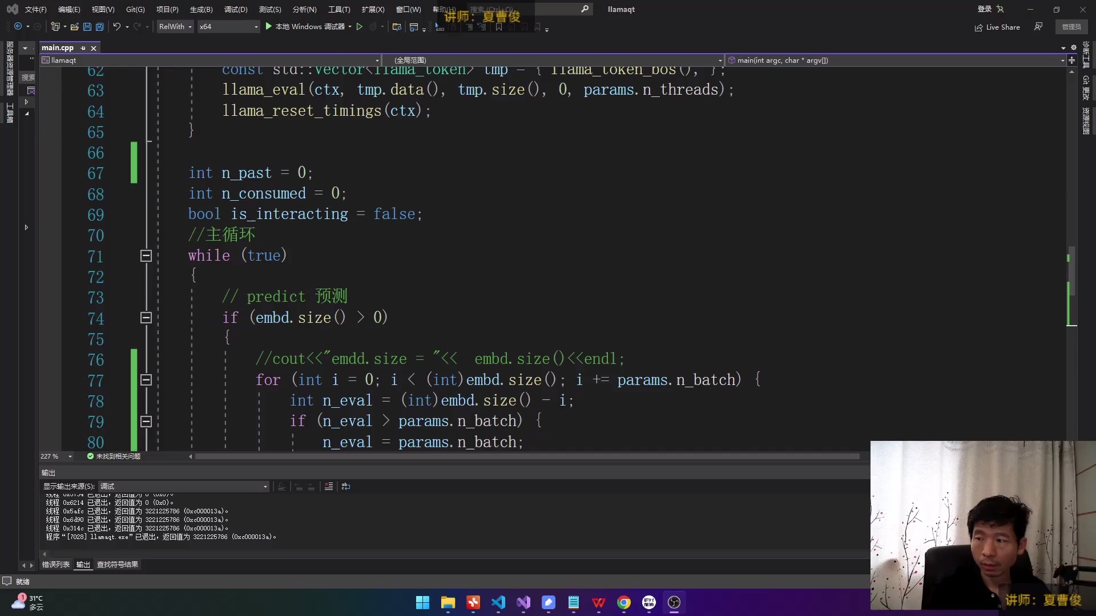Image resolution: width=1096 pixels, height=616 pixels.
Task: Start a Live Share session
Action: click(x=997, y=27)
